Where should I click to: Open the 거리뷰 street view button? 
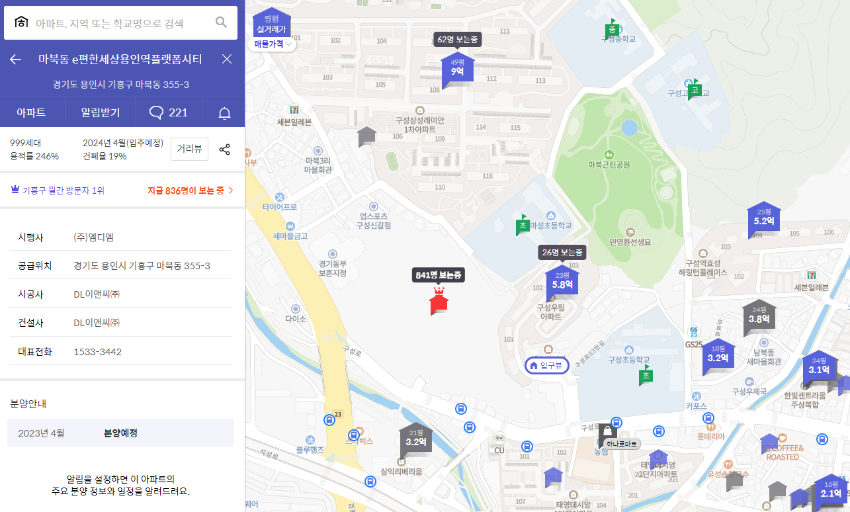(189, 149)
